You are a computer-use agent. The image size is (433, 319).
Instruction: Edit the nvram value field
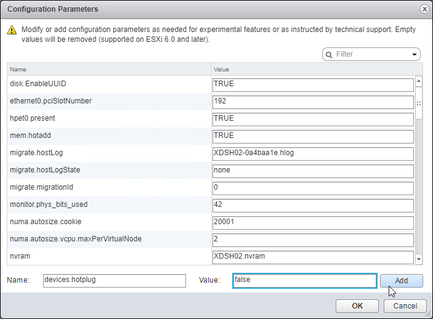312,256
